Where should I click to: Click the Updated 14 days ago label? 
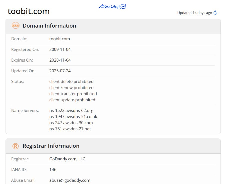pos(195,13)
